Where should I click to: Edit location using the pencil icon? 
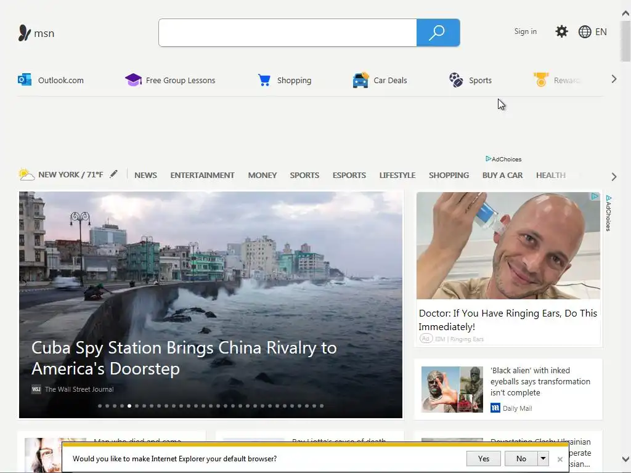(114, 174)
